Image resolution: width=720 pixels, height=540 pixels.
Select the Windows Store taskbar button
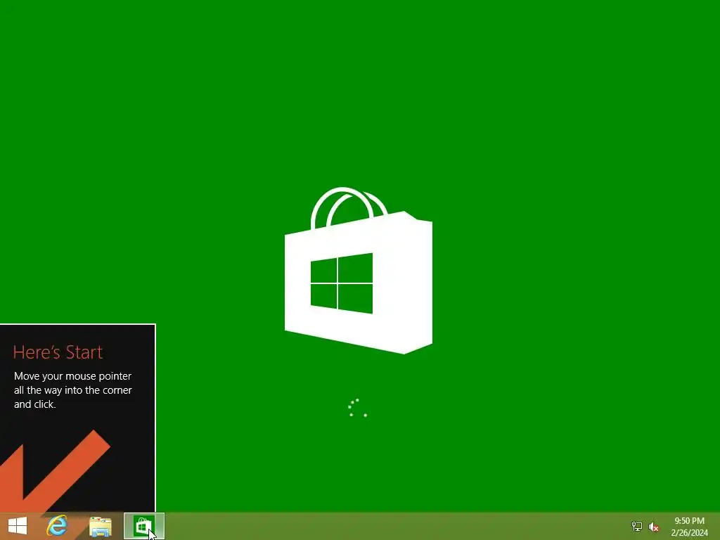click(x=143, y=526)
